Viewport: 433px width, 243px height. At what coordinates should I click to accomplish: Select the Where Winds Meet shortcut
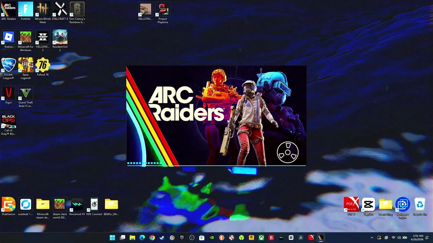click(43, 13)
